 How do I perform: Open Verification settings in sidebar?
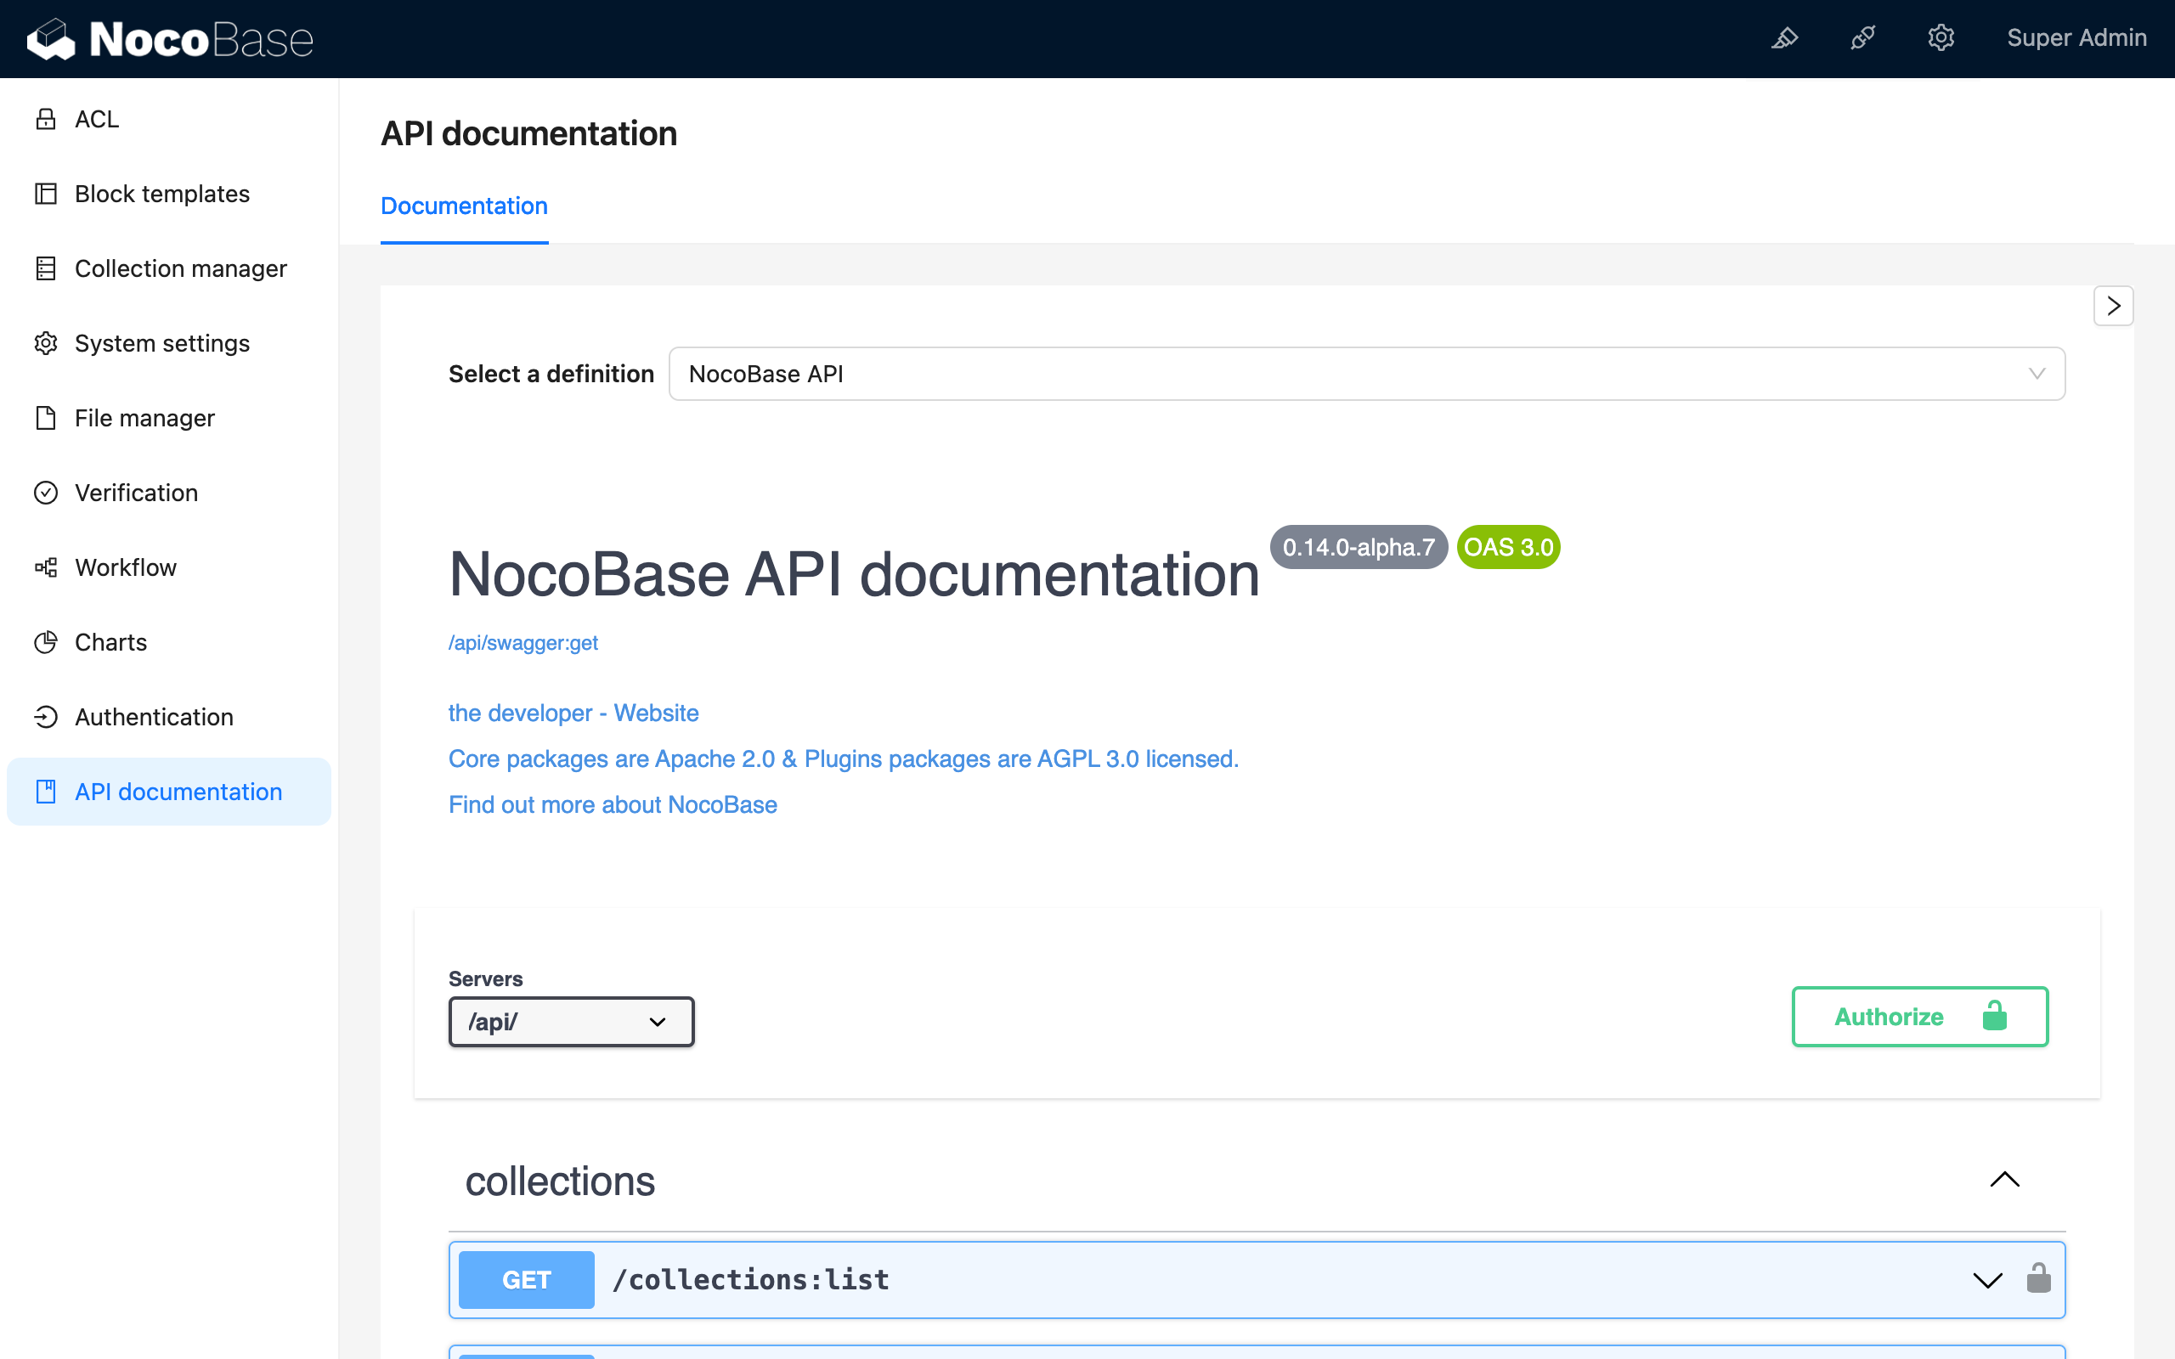pyautogui.click(x=136, y=493)
